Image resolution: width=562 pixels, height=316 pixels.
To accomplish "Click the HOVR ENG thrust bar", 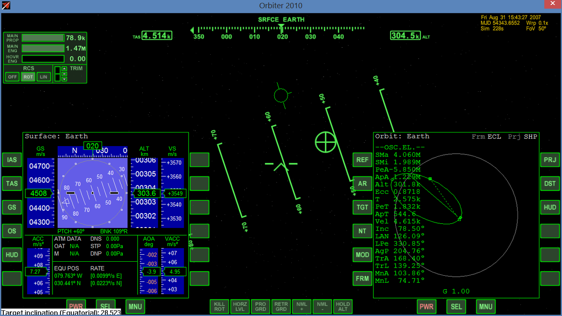I will 43,59.
